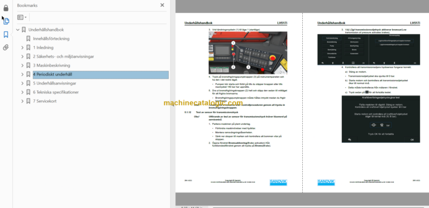This screenshot has height=208, width=429.
Task: Open the page thumbnails panel
Action: [x=6, y=21]
